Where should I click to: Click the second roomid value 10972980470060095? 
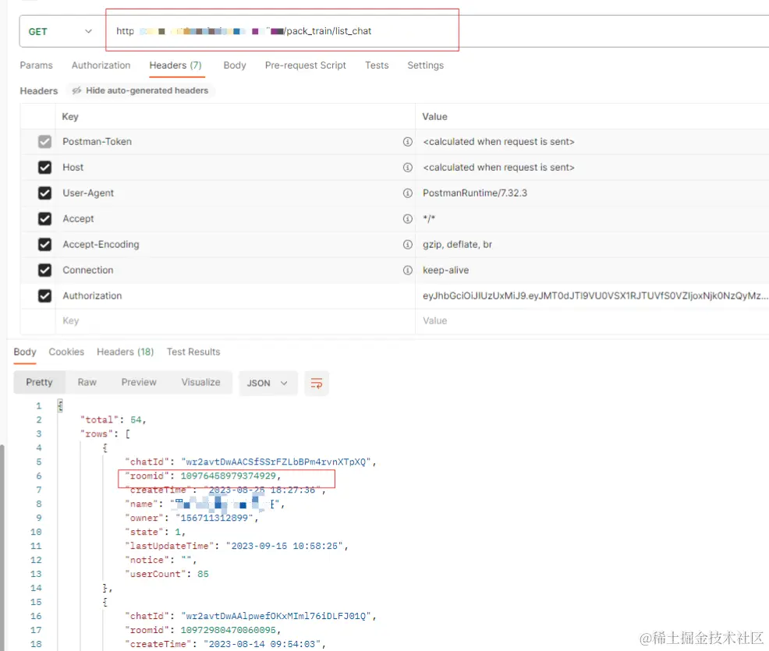point(228,631)
